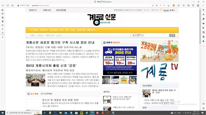Screen dimensions: 206x115
Task: Open the 뉴스전체 search category dropdown
Action: [137, 35]
